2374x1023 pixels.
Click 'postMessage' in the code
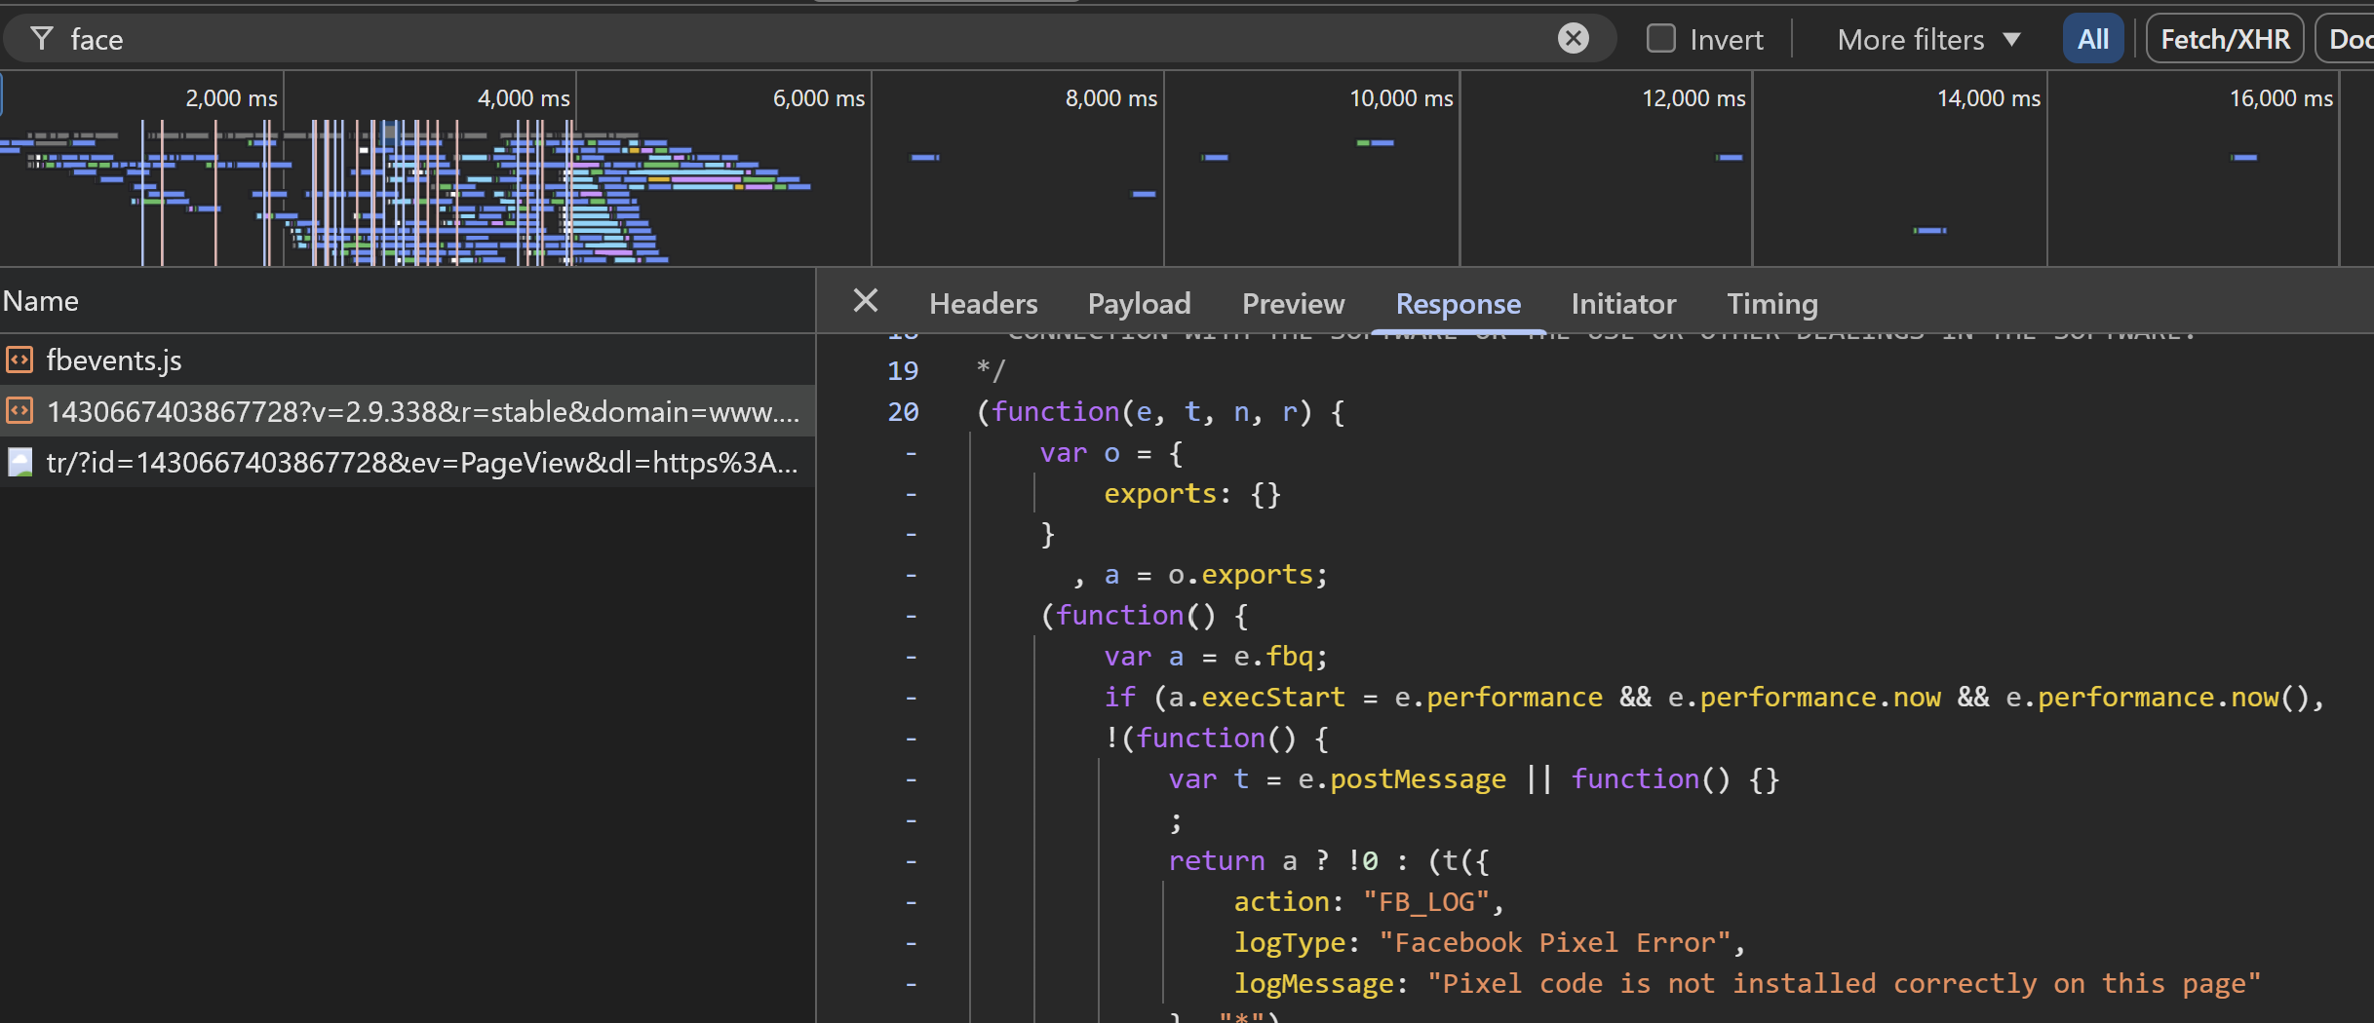click(x=1419, y=779)
